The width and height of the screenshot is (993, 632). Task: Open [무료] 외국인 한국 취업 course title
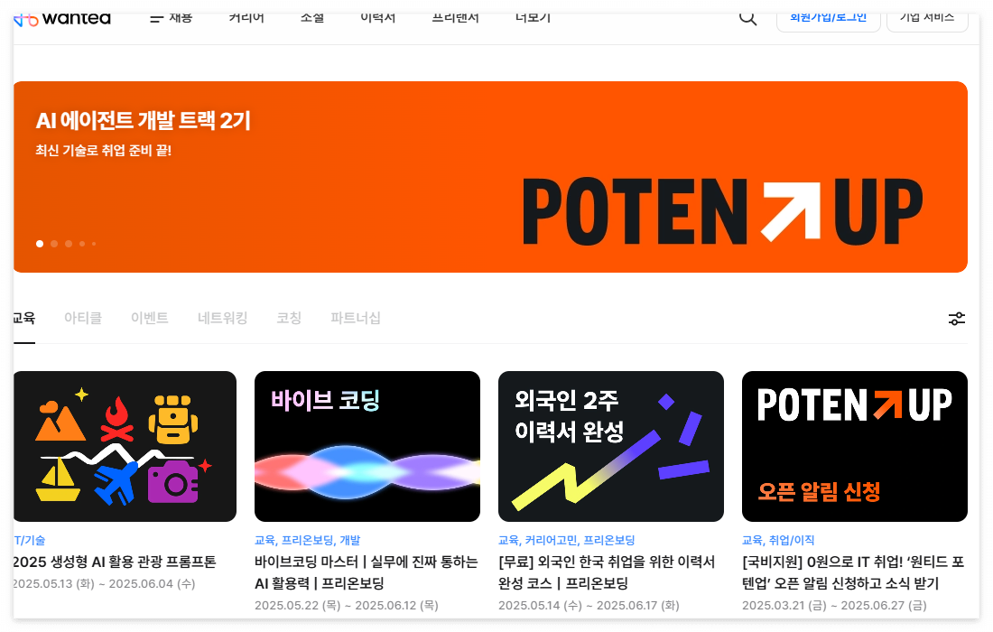[607, 572]
